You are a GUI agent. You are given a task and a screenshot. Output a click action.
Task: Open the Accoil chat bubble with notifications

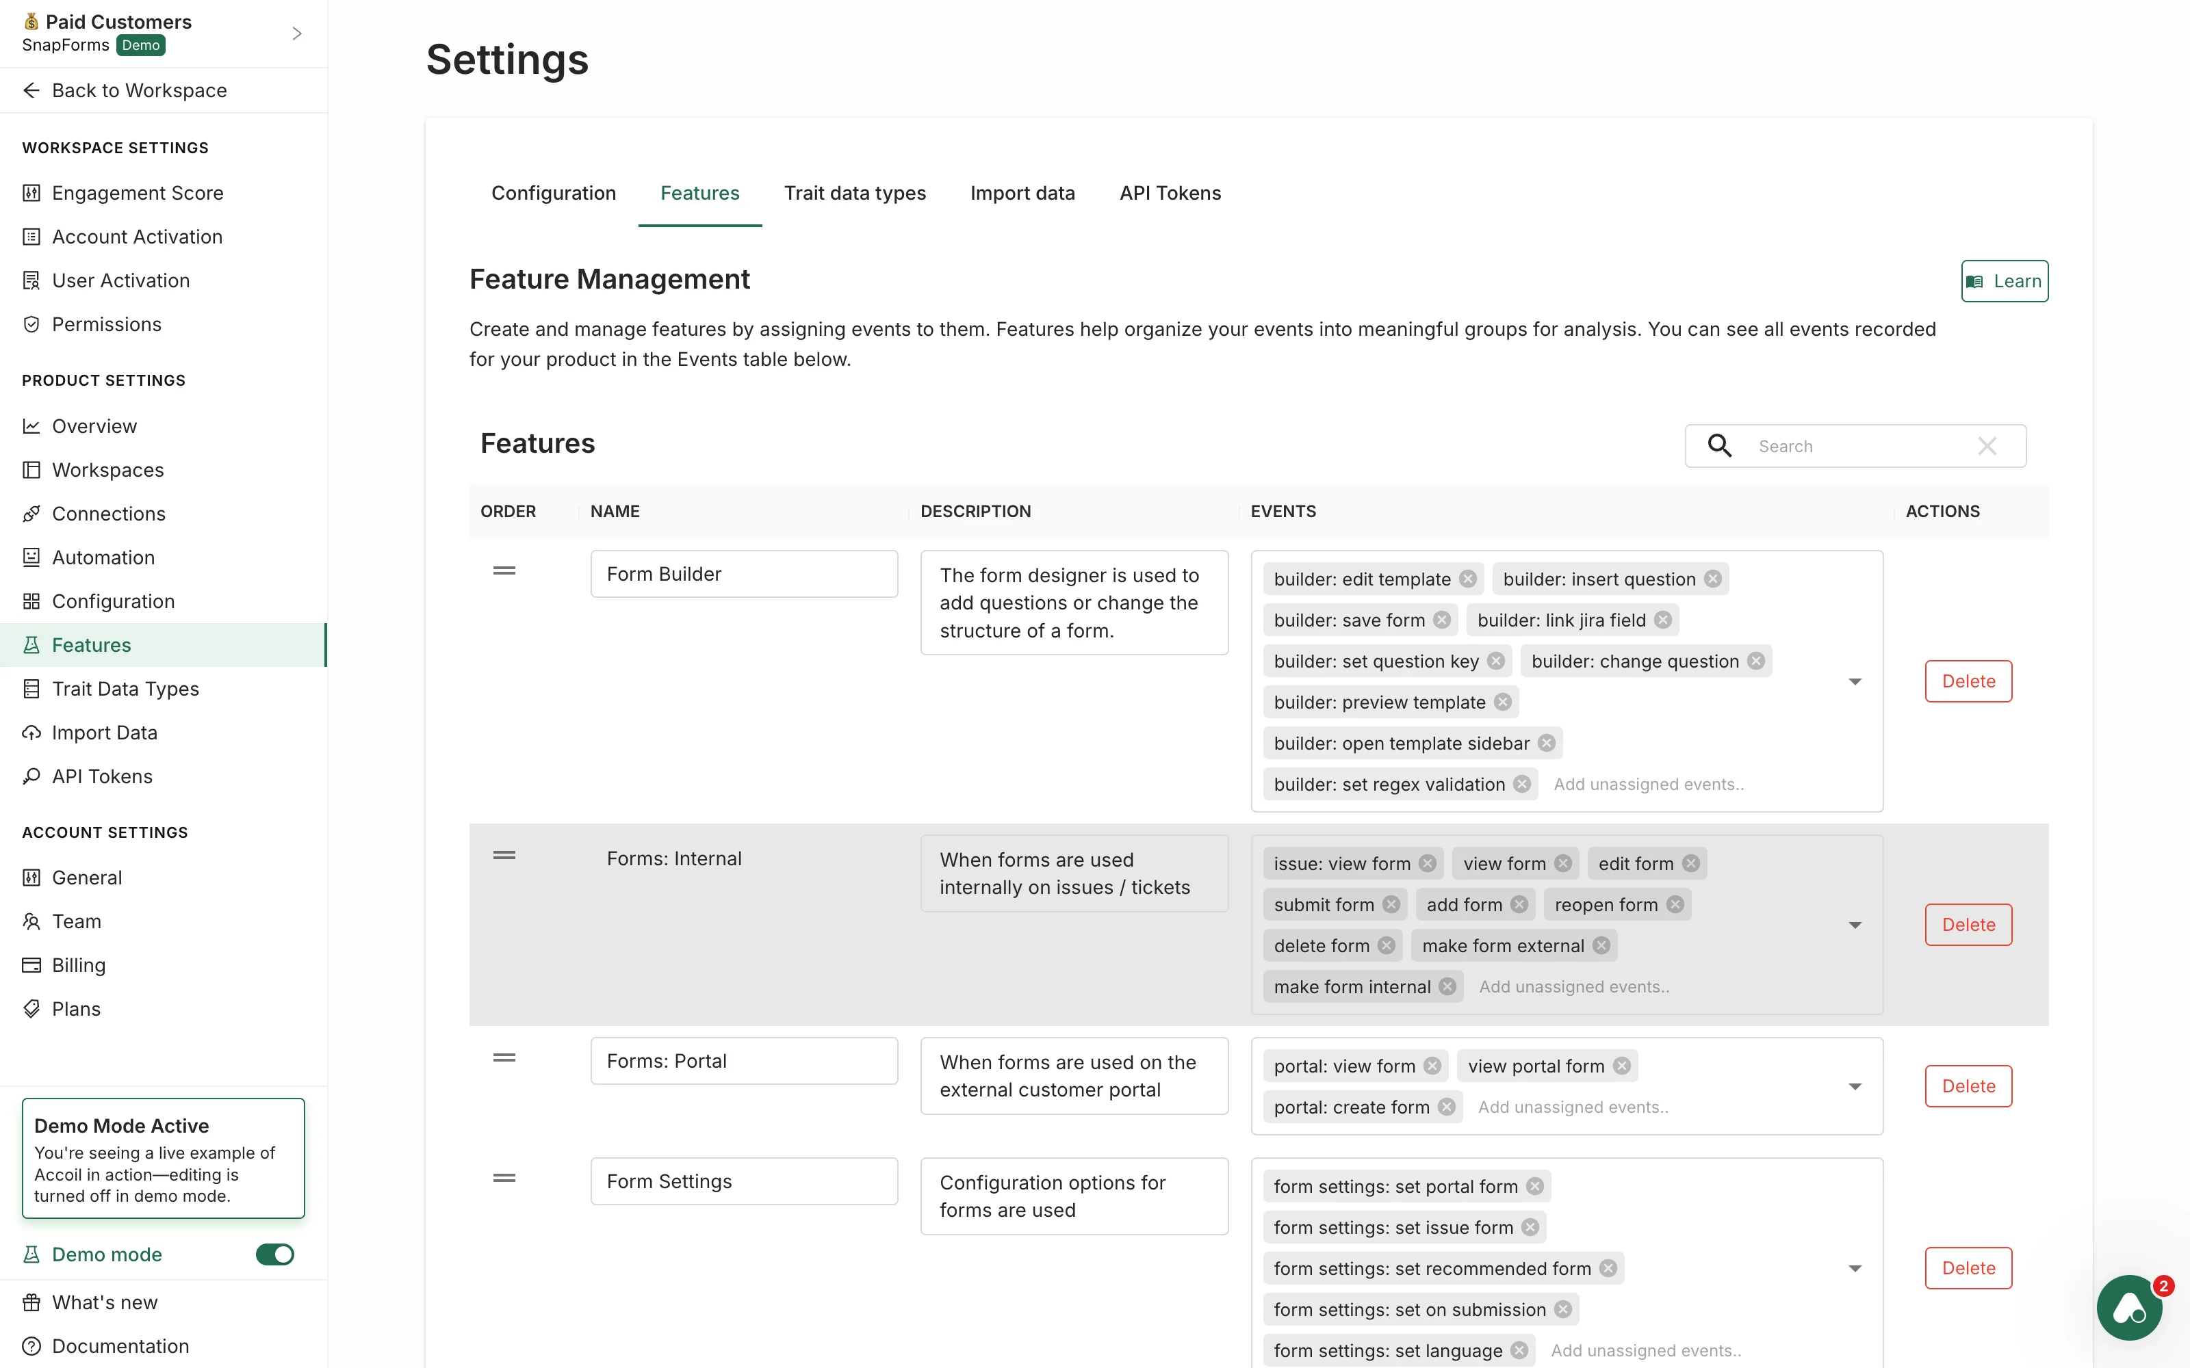2128,1307
